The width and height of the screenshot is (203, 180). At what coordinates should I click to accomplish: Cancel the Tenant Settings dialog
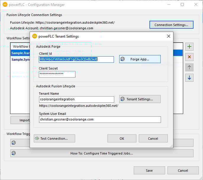tap(153, 138)
